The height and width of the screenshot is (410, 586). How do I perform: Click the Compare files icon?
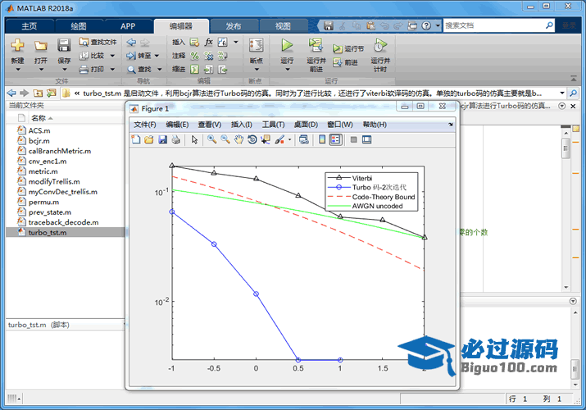[x=84, y=56]
